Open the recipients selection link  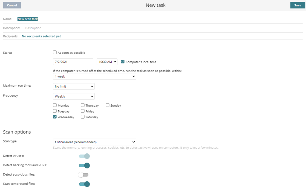tap(41, 36)
